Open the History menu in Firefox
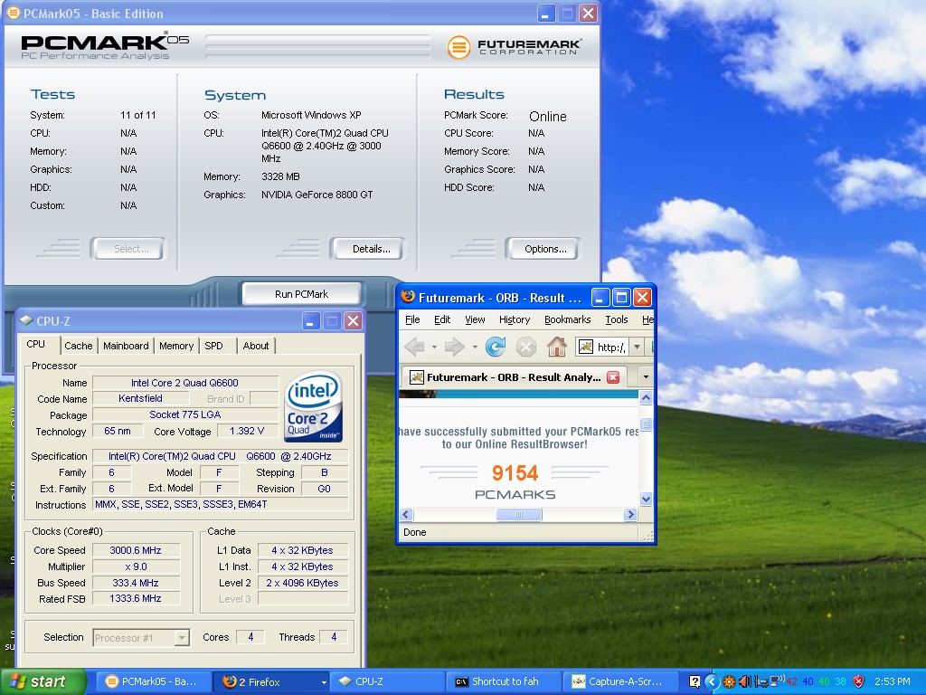 coord(515,319)
